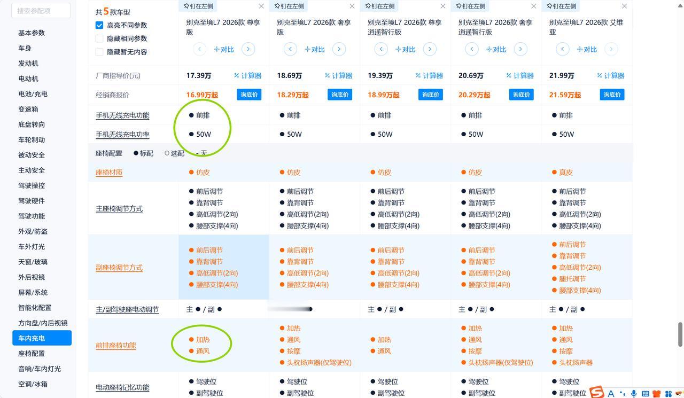684x398 pixels.
Task: Check the 隐藏暂无内容 checkbox
Action: pos(99,52)
